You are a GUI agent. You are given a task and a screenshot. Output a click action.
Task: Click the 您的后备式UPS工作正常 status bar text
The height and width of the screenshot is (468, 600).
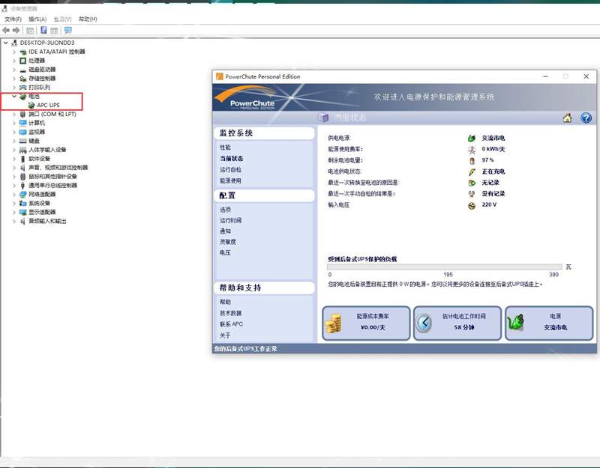point(246,349)
